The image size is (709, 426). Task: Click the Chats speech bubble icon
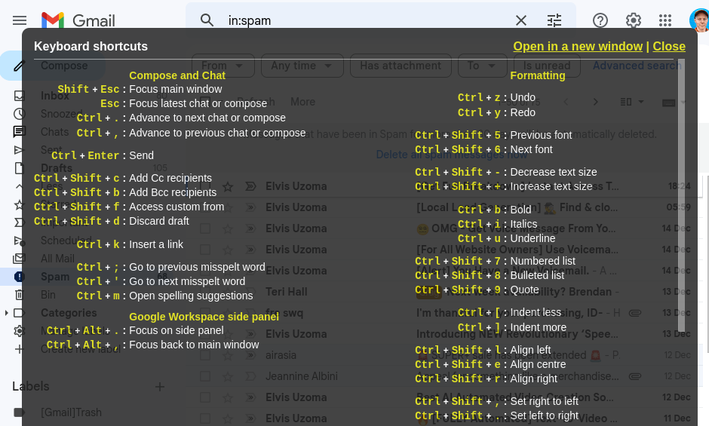pos(19,132)
